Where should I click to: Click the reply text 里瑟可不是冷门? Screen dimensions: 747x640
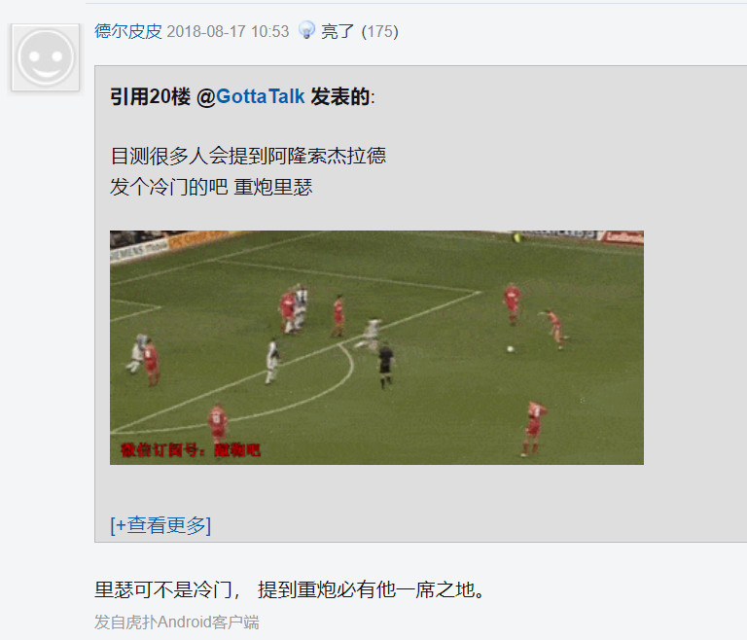(163, 590)
